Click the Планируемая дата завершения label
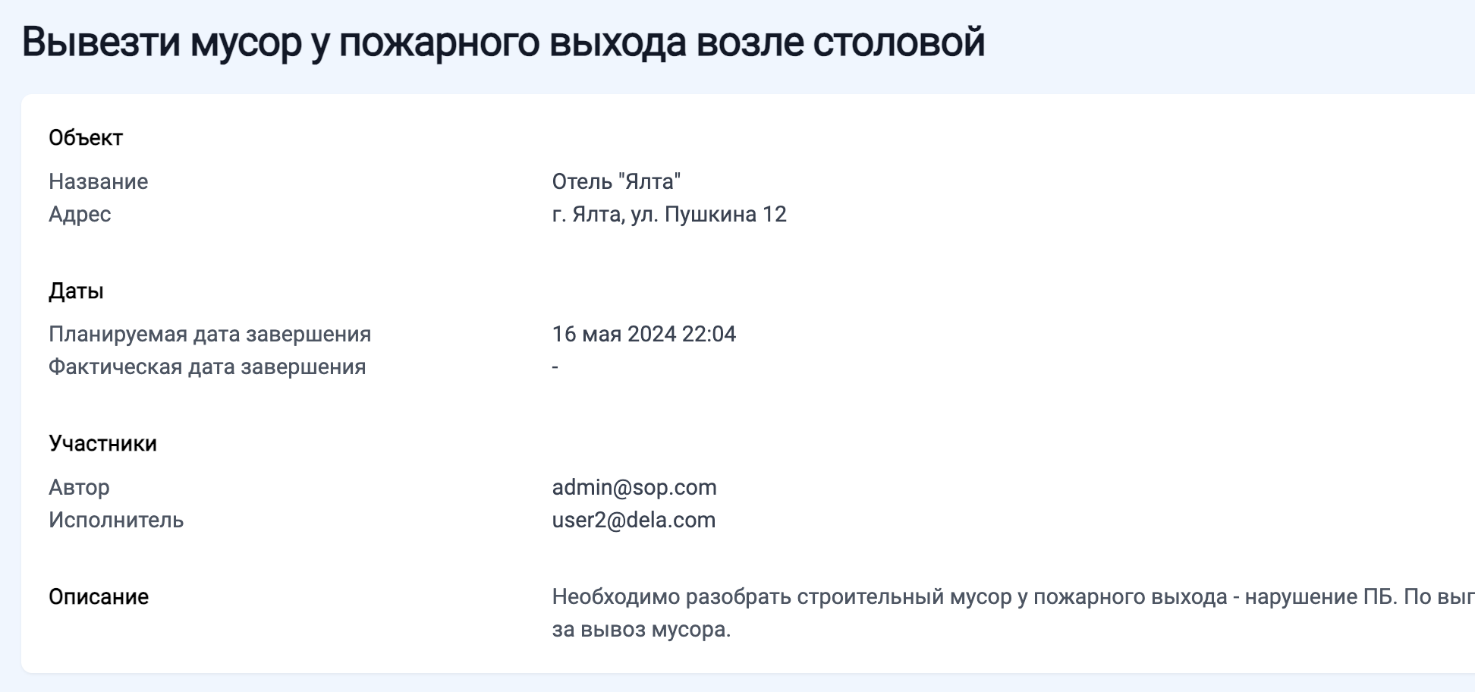This screenshot has width=1475, height=692. click(209, 335)
